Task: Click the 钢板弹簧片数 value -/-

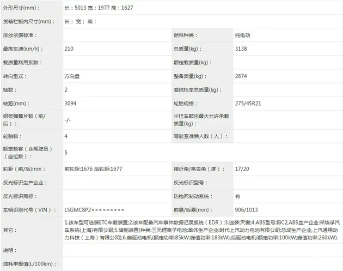Action: coord(68,119)
